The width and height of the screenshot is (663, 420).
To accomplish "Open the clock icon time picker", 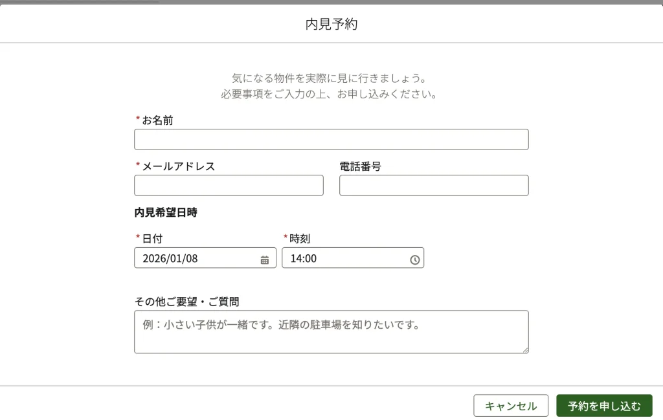I will tap(414, 260).
